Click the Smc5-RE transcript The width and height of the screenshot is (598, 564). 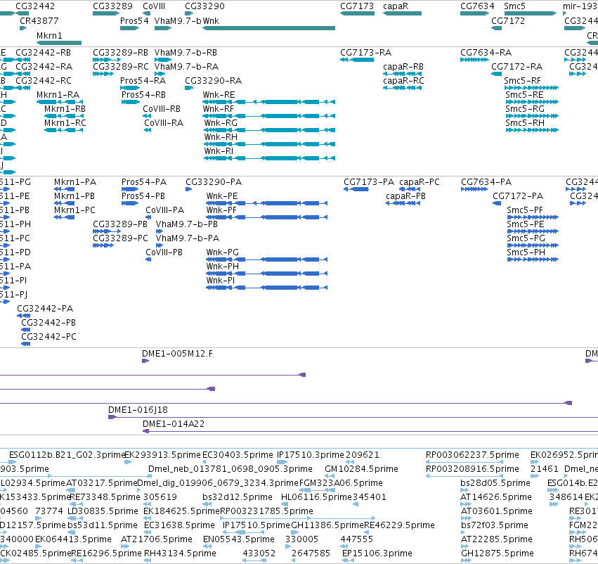[x=532, y=102]
